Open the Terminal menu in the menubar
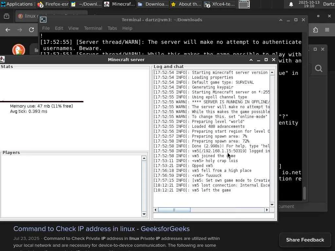 click(93, 28)
